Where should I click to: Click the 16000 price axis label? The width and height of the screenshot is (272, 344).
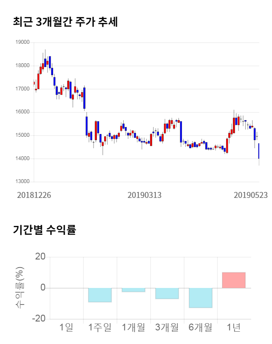(x=22, y=112)
